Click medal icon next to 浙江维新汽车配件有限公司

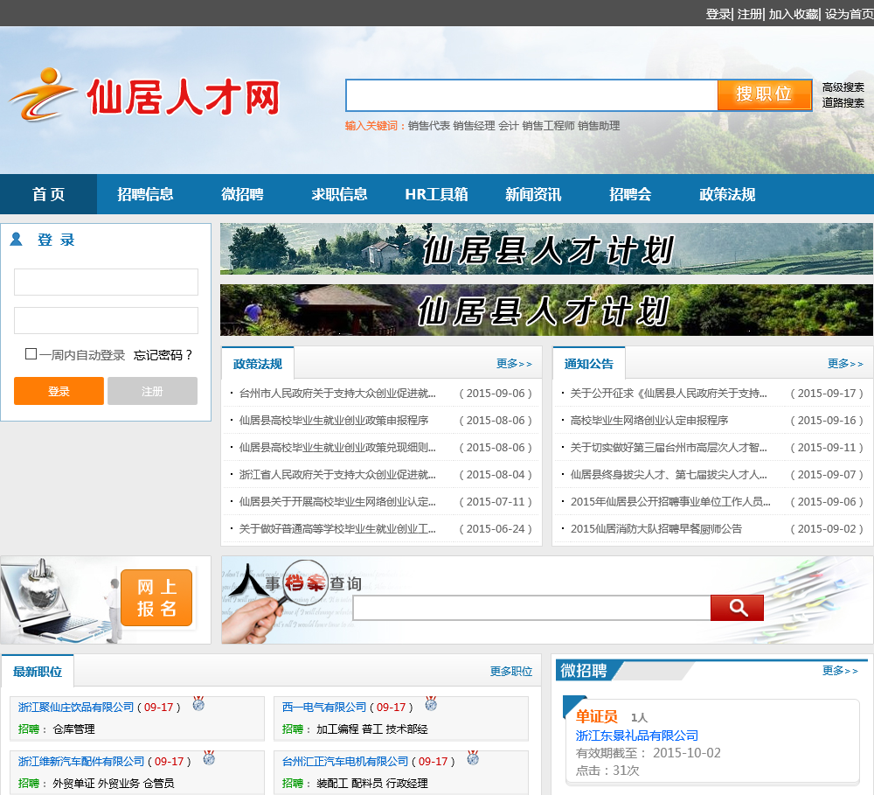point(209,757)
